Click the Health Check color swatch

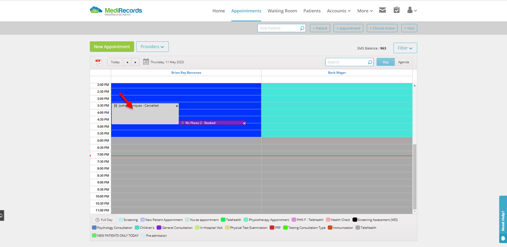328,220
